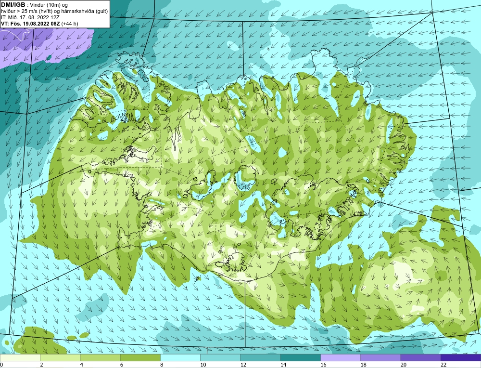Click the 'hviður > 25 m/s (hvítt)' description line
This screenshot has height=368, width=481.
pos(54,11)
